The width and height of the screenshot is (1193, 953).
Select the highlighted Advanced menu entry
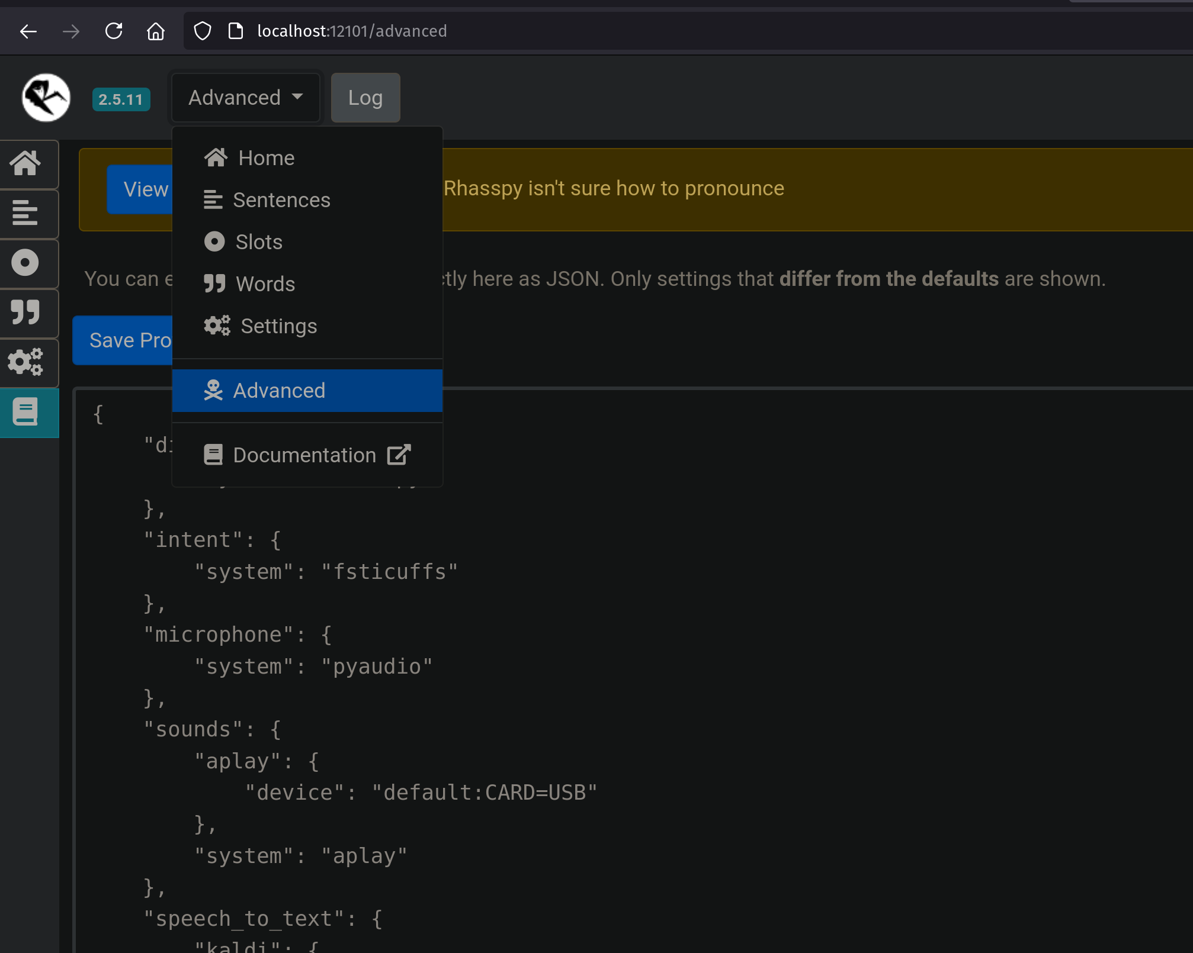[x=278, y=391]
